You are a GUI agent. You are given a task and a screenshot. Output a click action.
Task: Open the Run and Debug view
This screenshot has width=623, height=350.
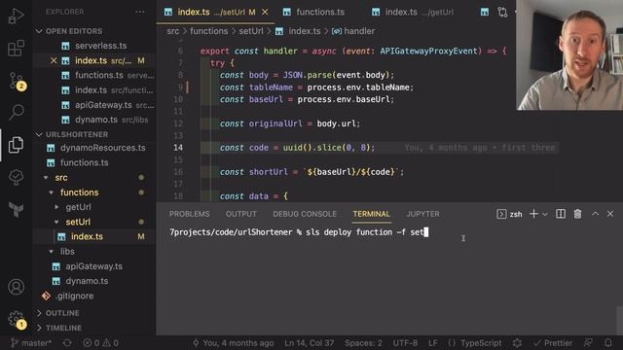[16, 17]
